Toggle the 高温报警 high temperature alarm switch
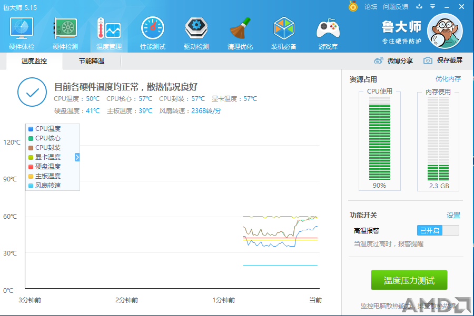The image size is (474, 316). (x=438, y=231)
